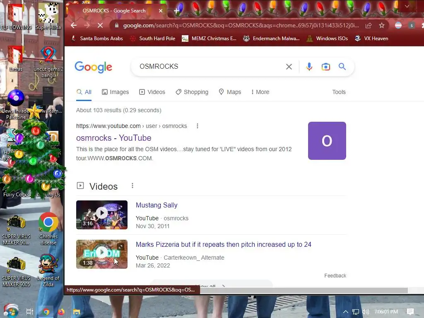Open a new tab with the plus button
Viewport: 424px width, 318px height.
[176, 11]
